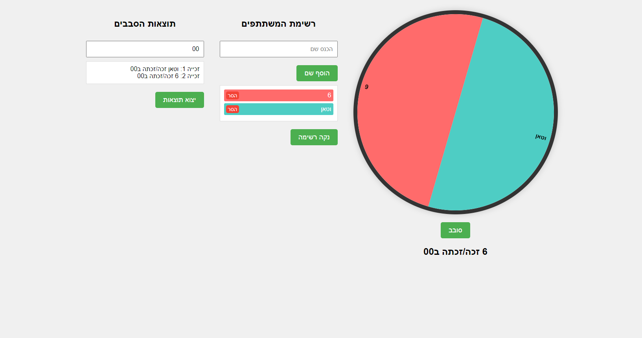Click the "6" label on the wheel
The image size is (642, 338).
[x=366, y=87]
